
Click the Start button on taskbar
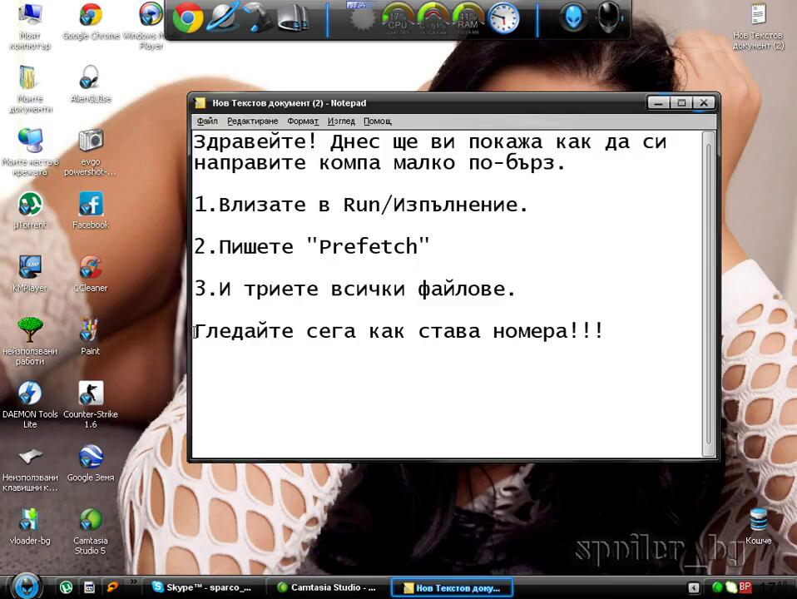tap(27, 586)
